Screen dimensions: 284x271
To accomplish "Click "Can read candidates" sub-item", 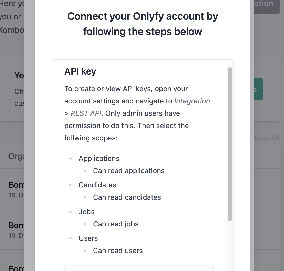I will [127, 197].
